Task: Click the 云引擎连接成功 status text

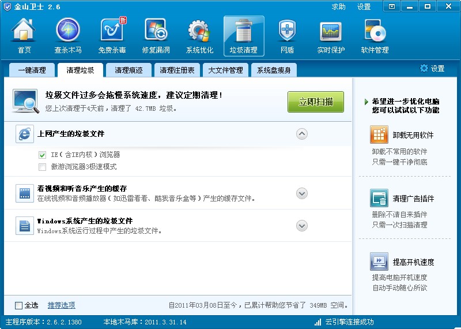Action: point(349,322)
